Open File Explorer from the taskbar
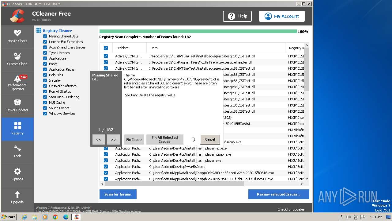The image size is (392, 221). [x=35, y=217]
